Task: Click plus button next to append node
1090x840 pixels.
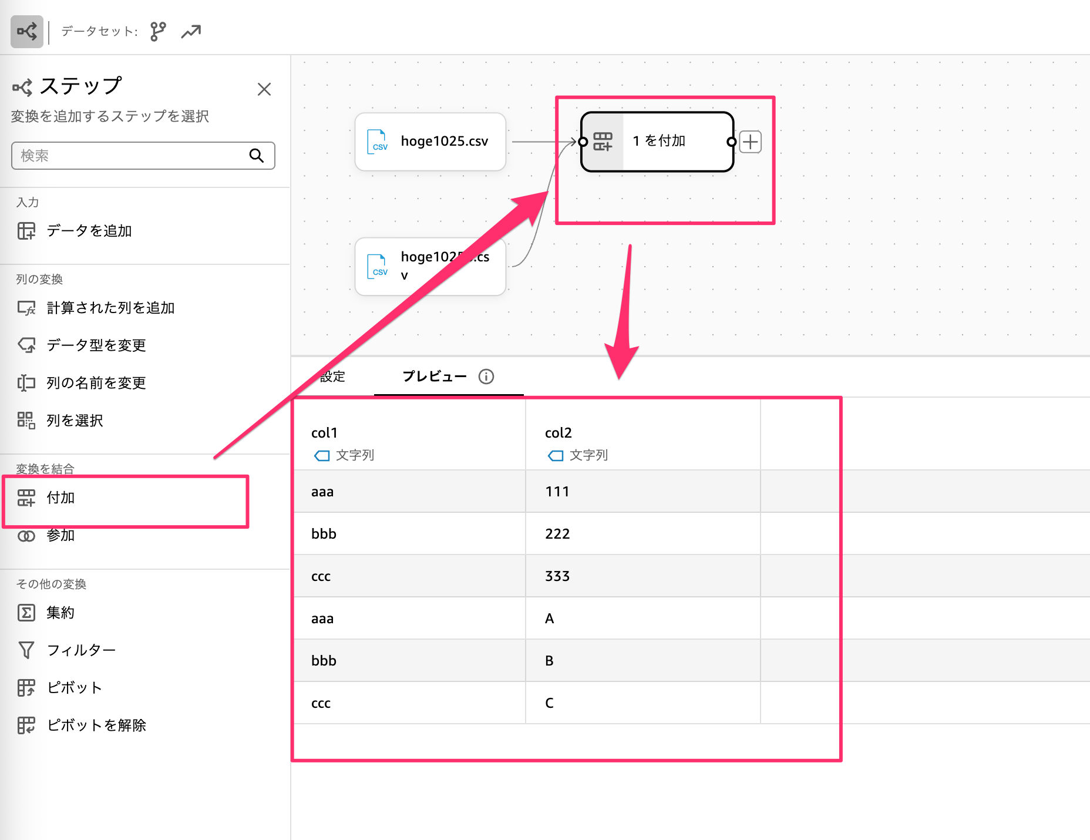Action: click(751, 142)
